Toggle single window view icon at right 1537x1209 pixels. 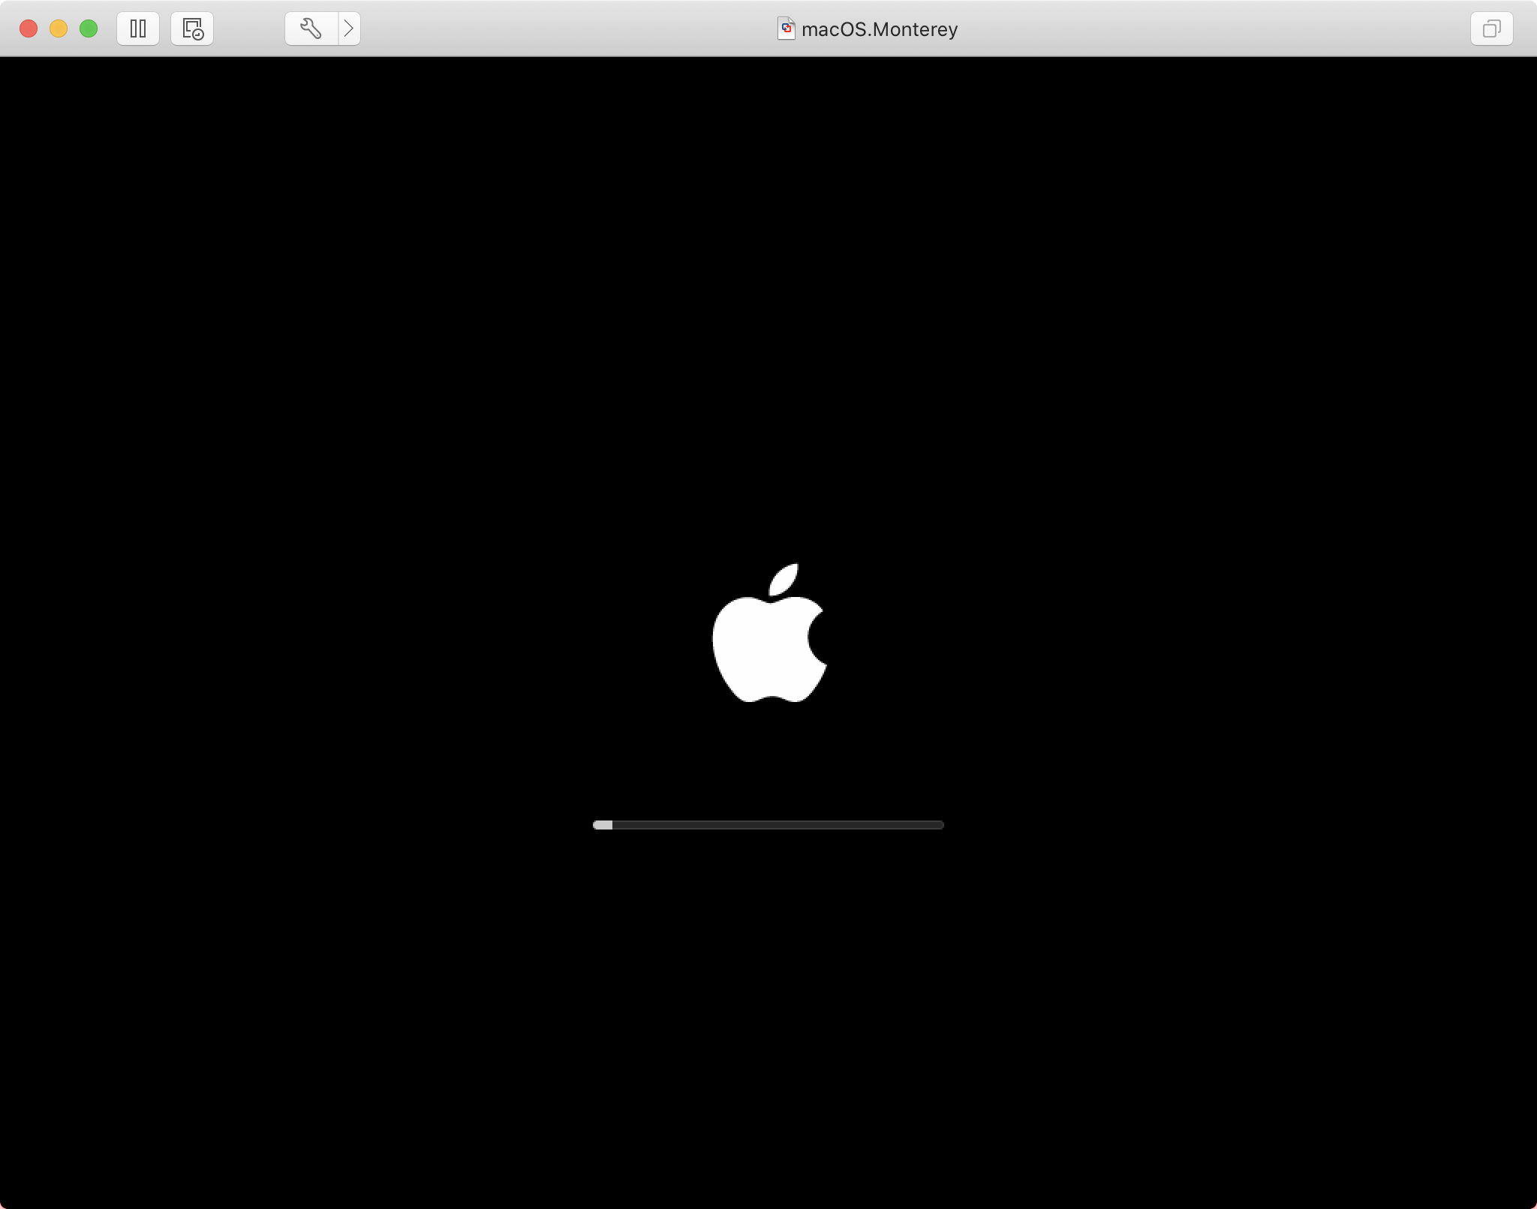tap(1491, 28)
